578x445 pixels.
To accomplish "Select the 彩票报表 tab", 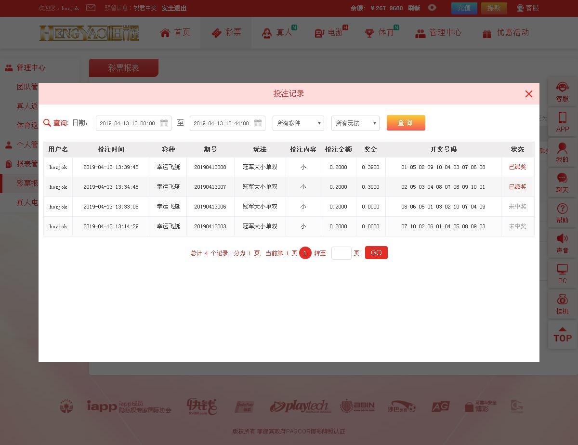I will pos(124,68).
